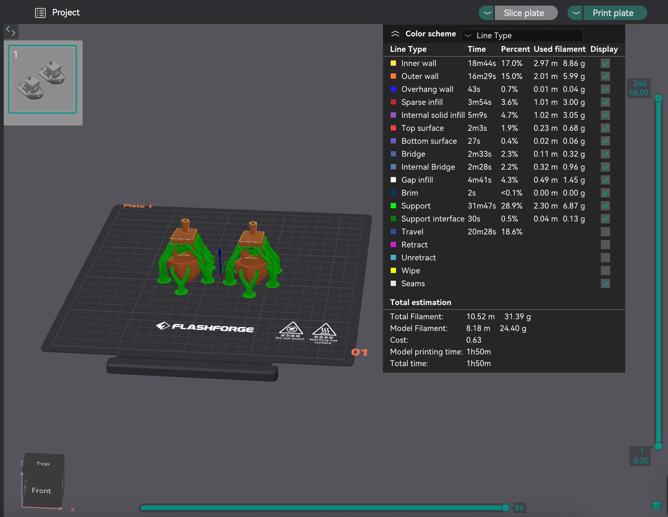The image size is (668, 517).
Task: Uncheck Bridge display checkbox
Action: pos(605,154)
